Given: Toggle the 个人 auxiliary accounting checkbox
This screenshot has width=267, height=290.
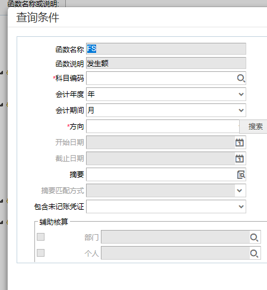Looking at the screenshot, I should (41, 253).
